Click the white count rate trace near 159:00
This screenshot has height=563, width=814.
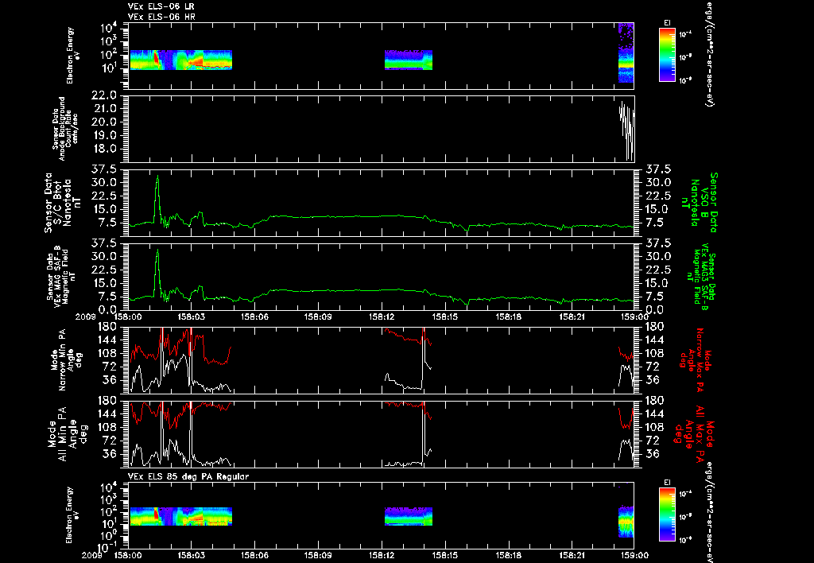pyautogui.click(x=627, y=130)
